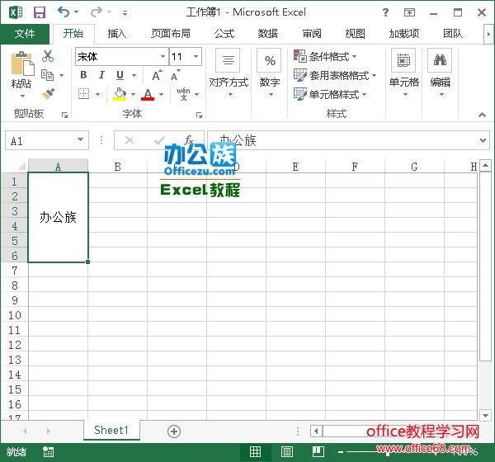The image size is (495, 462).
Task: Open Clipboard pane dialog launcher
Action: (x=64, y=115)
